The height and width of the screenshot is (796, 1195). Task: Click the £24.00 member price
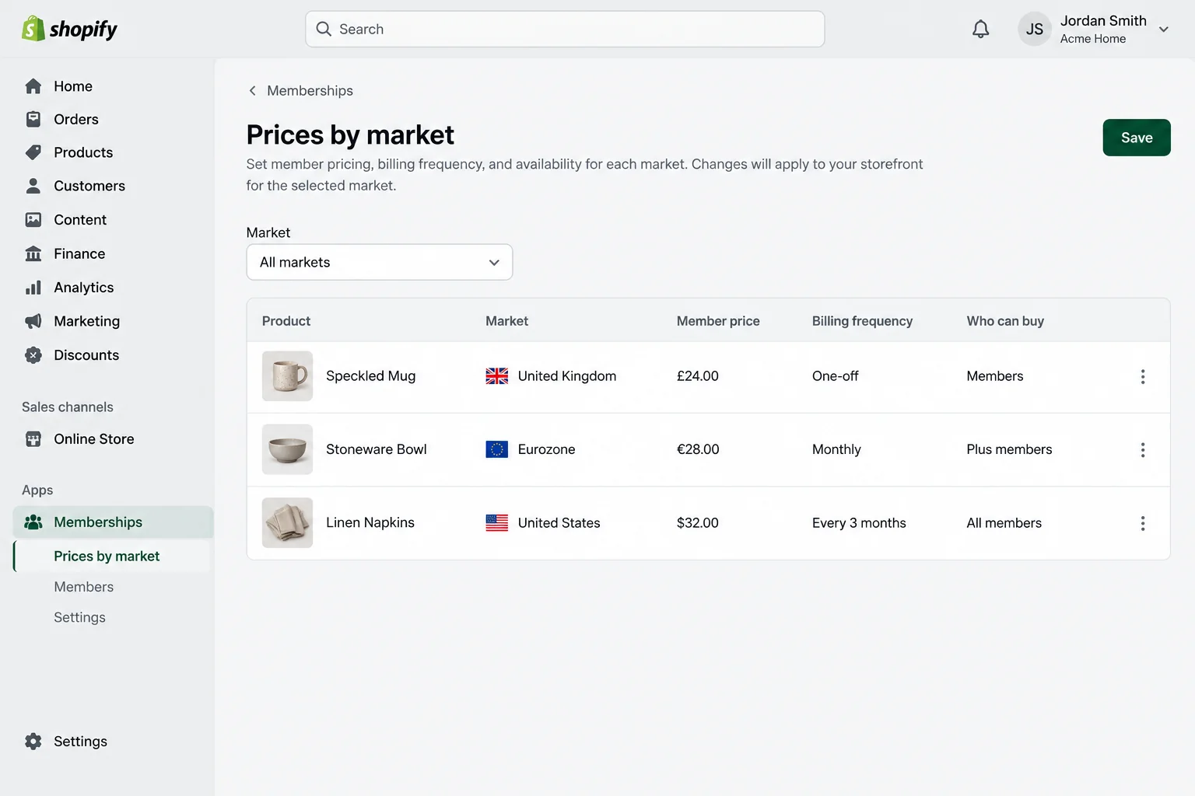tap(698, 376)
